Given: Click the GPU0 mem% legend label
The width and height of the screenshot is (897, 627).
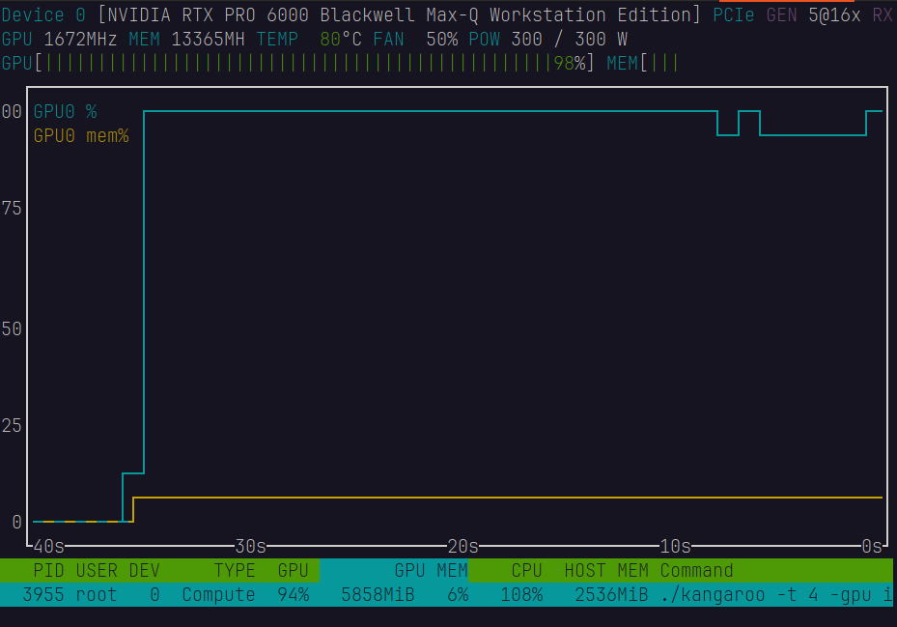Looking at the screenshot, I should (81, 135).
